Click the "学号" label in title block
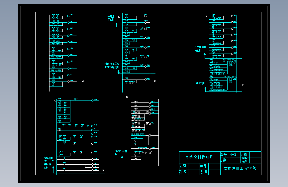The width and height of the screenshot is (288, 187). [x=203, y=166]
